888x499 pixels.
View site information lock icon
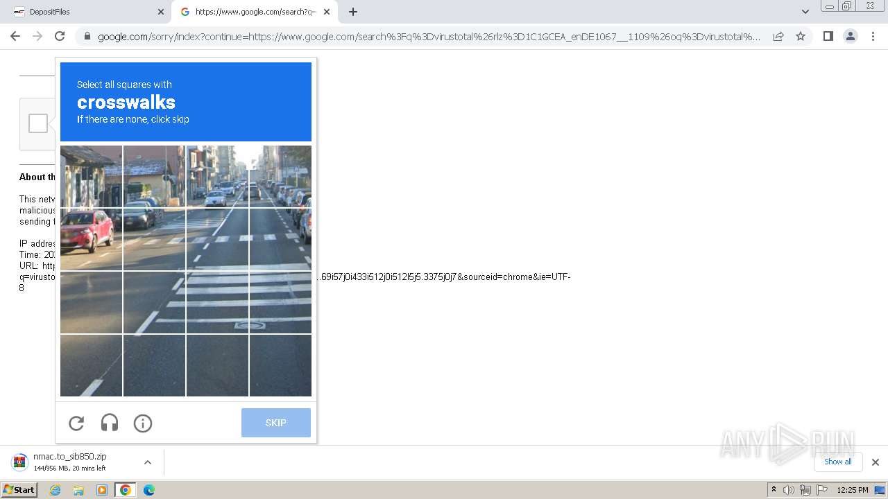pos(87,36)
